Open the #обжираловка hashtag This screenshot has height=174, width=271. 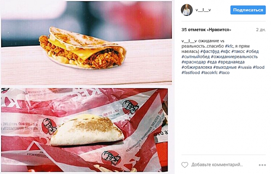197,67
